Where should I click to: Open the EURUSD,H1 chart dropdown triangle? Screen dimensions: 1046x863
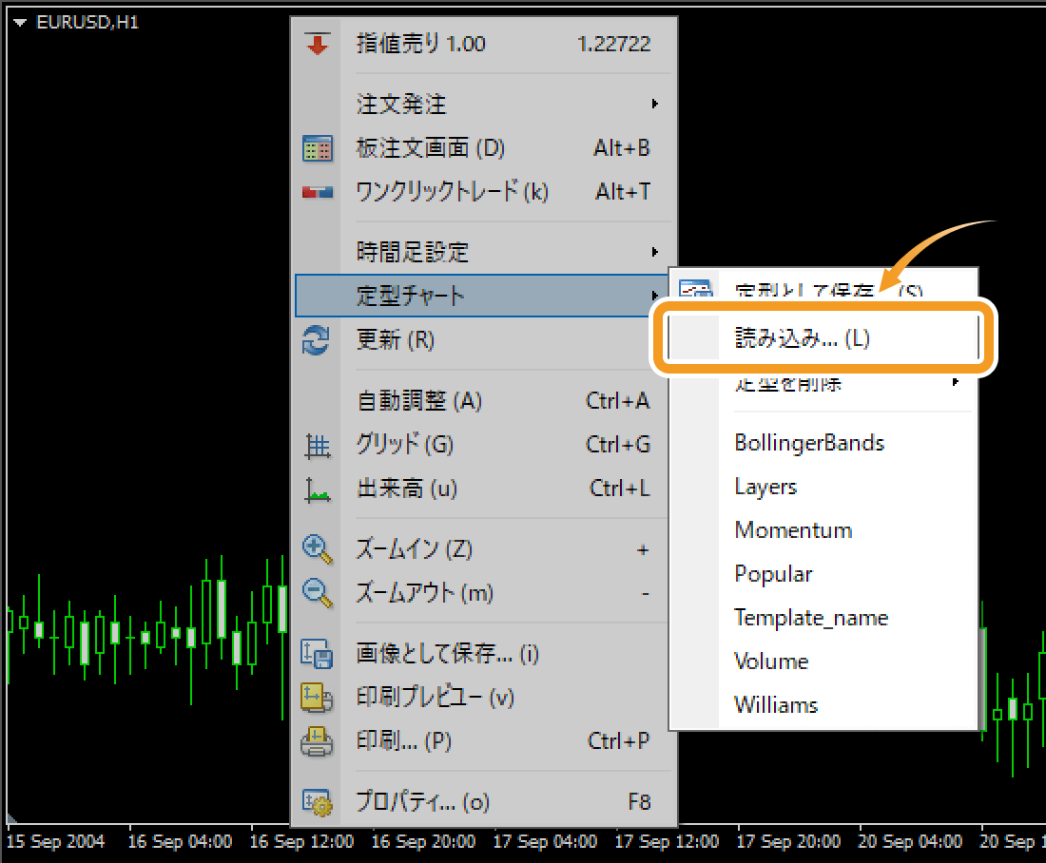click(x=20, y=23)
